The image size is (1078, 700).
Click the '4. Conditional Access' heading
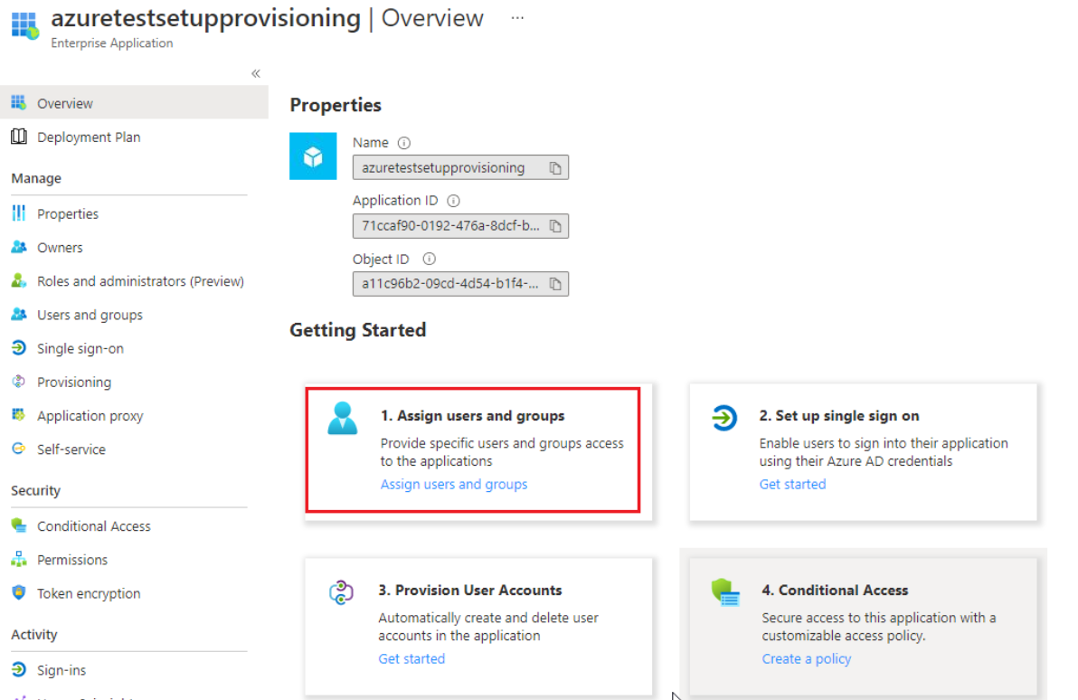(835, 591)
